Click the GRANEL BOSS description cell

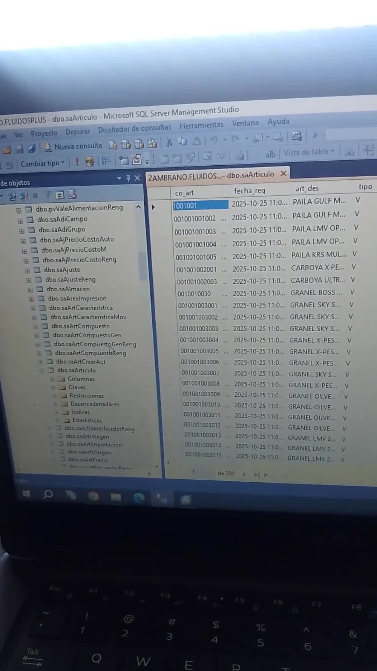click(x=316, y=292)
